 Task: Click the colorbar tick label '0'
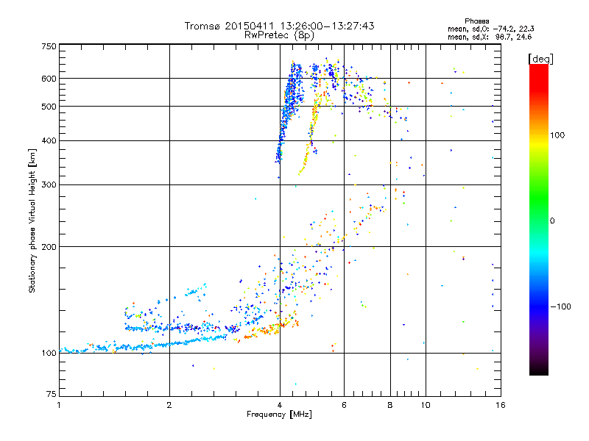tap(551, 220)
